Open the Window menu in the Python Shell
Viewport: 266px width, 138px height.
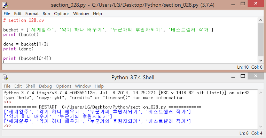coord(83,86)
